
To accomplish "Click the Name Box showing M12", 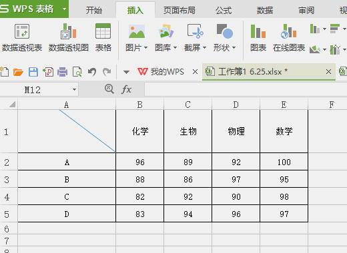I will [x=33, y=90].
